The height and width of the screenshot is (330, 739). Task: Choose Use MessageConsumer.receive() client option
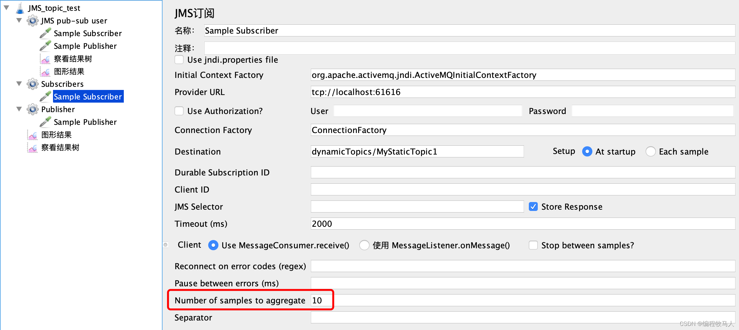pyautogui.click(x=213, y=245)
